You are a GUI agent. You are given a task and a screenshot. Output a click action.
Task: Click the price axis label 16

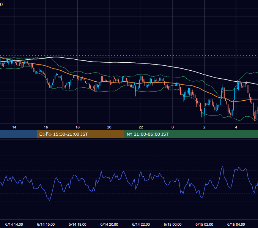coord(46,127)
